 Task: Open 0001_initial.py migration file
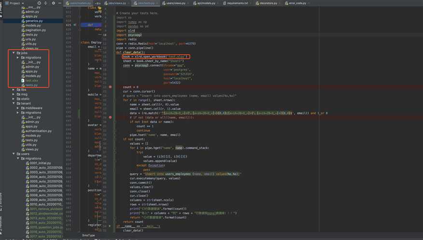coord(40,163)
